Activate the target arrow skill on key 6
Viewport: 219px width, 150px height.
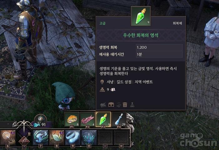pyautogui.click(x=8, y=138)
